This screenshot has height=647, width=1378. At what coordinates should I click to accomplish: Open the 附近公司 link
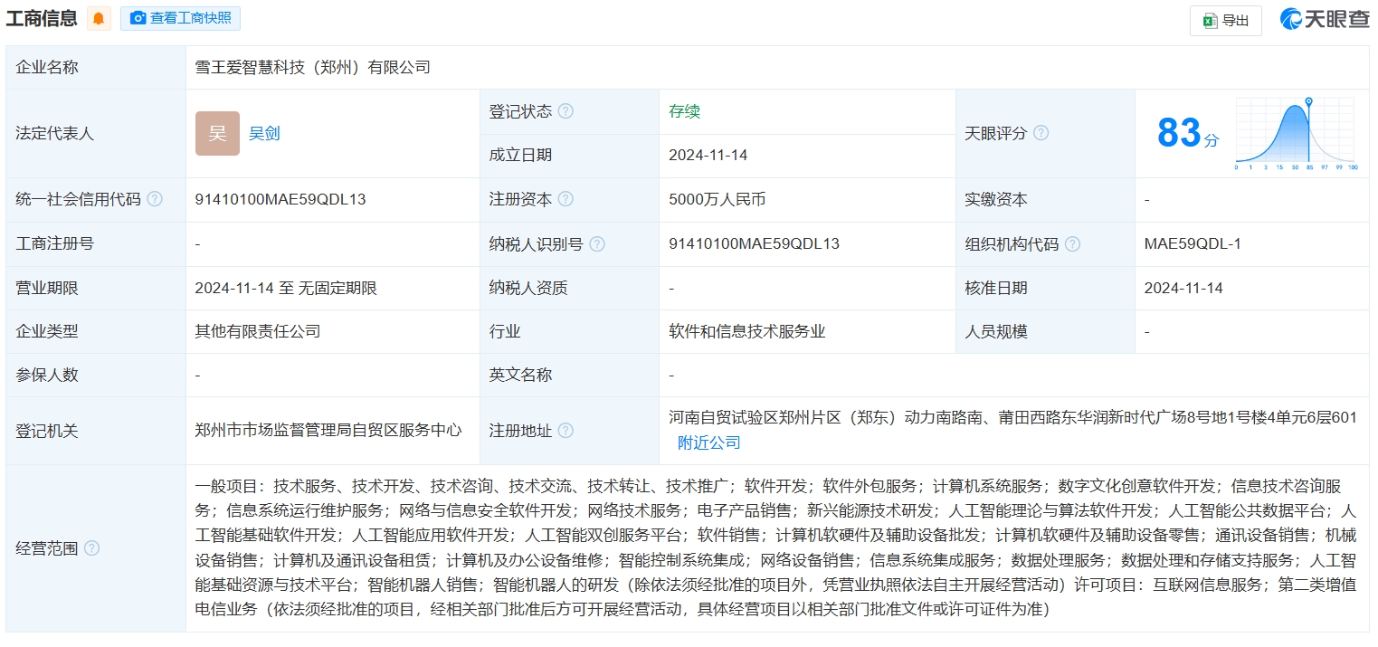tap(709, 442)
